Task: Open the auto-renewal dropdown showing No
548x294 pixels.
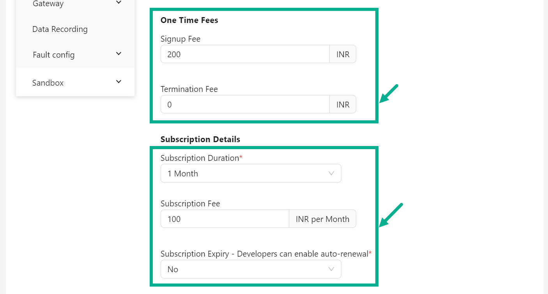Action: (x=246, y=269)
